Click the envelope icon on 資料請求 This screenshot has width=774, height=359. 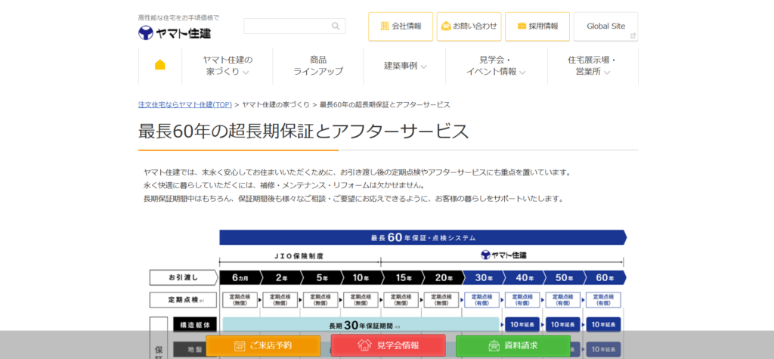point(494,345)
